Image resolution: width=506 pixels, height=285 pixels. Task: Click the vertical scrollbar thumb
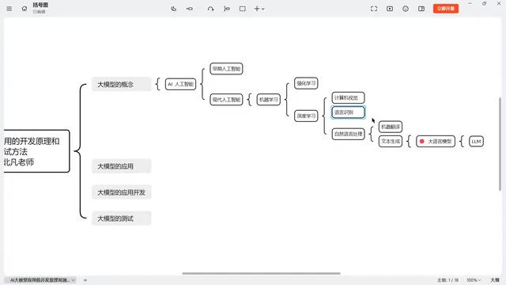[x=500, y=144]
